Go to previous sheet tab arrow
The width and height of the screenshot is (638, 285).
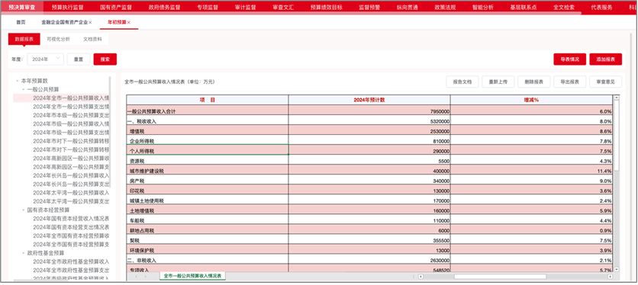tap(136, 277)
